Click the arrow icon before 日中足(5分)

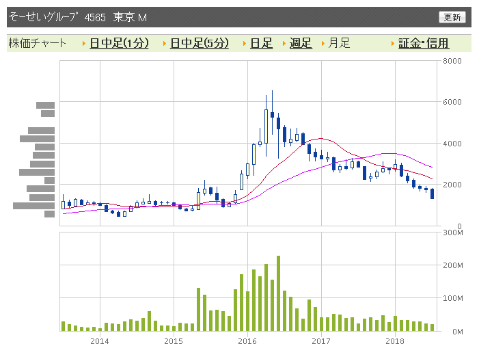tap(165, 44)
